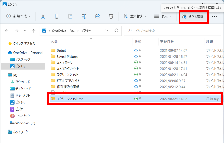Click date 2022/06/21 14:02 of zip file
The image size is (224, 143).
tap(173, 99)
